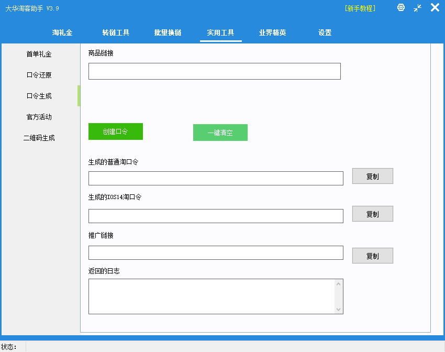Copy the 普通淘口令 with its 复制 button
This screenshot has height=352, width=445.
tap(373, 176)
